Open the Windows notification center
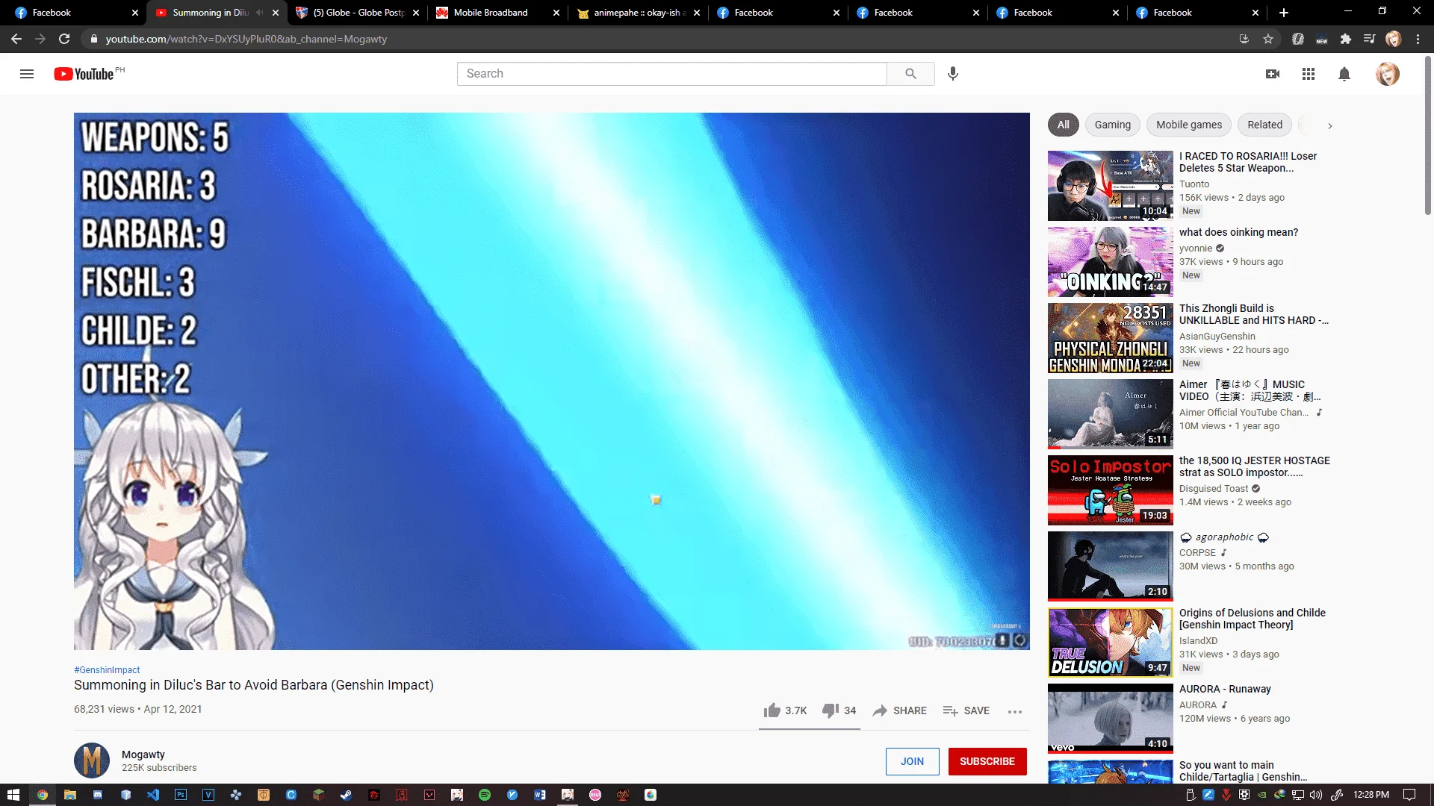 (x=1409, y=795)
